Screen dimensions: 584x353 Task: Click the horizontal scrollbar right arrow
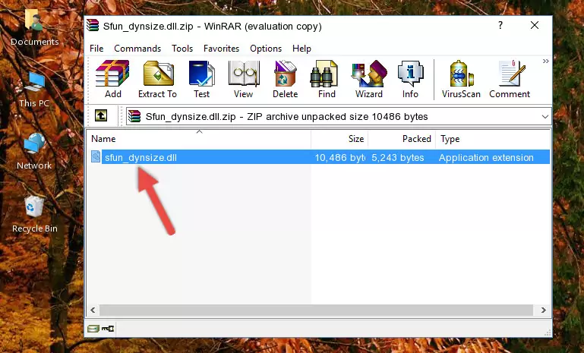[x=544, y=310]
